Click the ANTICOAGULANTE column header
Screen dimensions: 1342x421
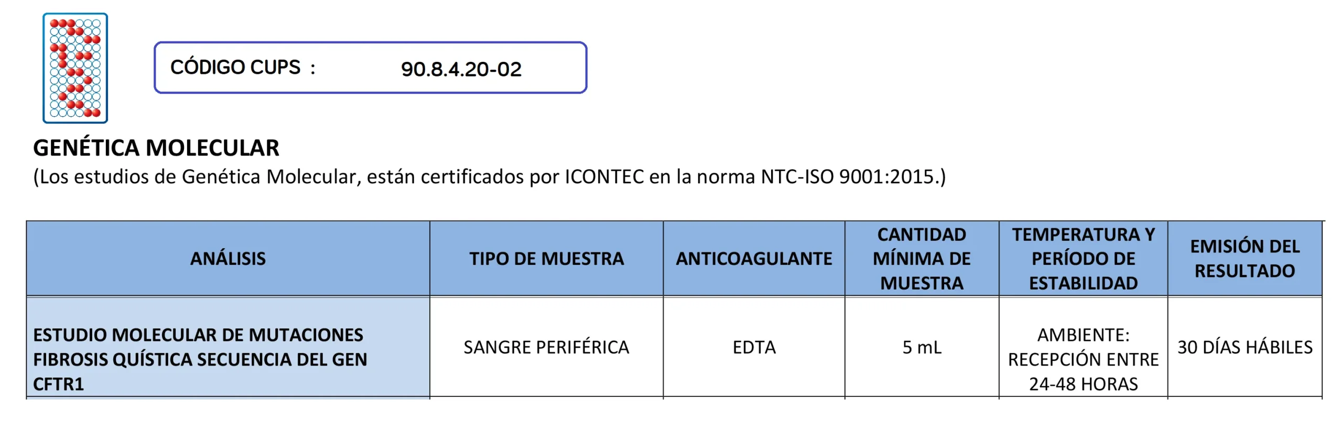pyautogui.click(x=753, y=259)
